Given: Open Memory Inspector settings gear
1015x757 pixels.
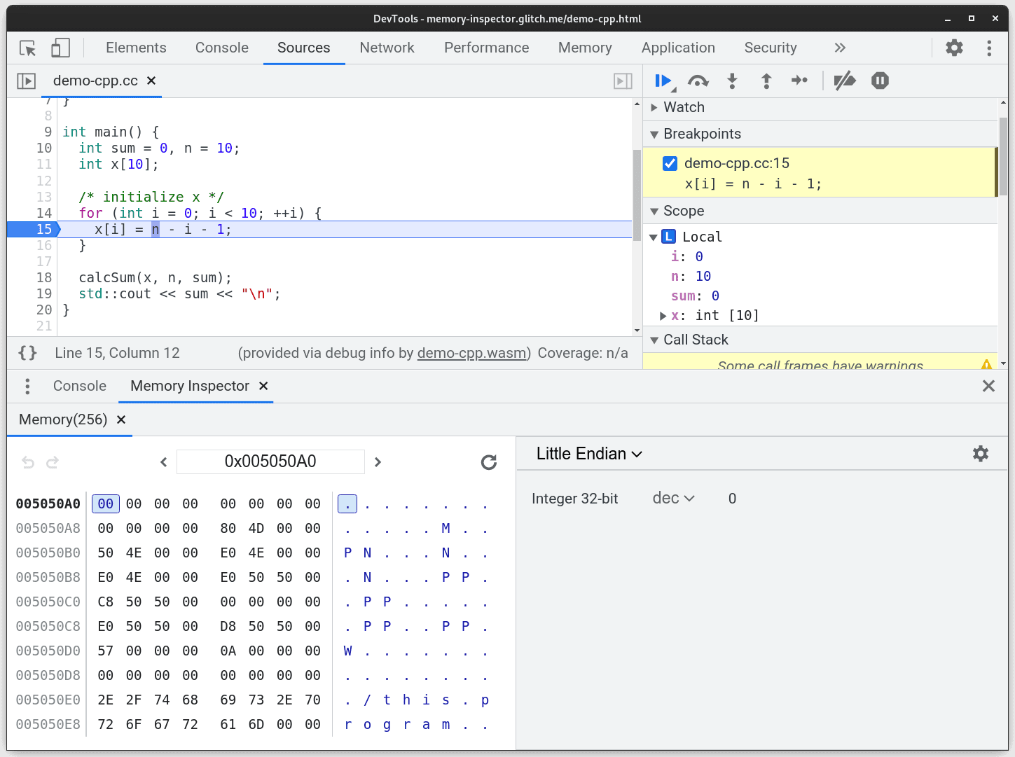Looking at the screenshot, I should [x=980, y=454].
